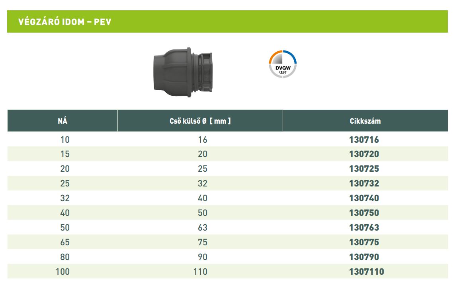Select NÁ value 50 in the 130763 row
The height and width of the screenshot is (299, 459).
point(65,227)
